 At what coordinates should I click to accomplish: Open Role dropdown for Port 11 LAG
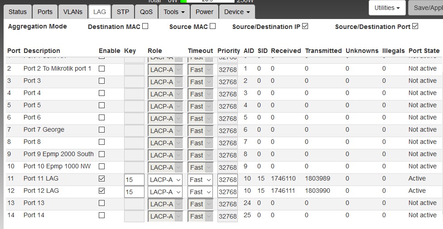(x=165, y=180)
